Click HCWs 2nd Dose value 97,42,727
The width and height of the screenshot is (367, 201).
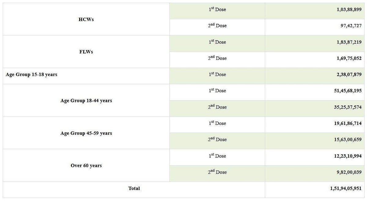(350, 26)
